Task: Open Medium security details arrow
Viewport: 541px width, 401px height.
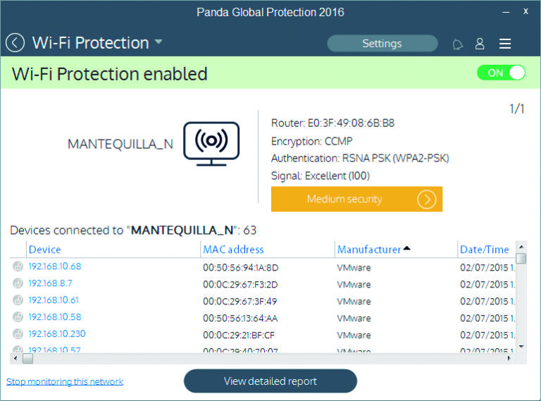Action: pyautogui.click(x=426, y=199)
